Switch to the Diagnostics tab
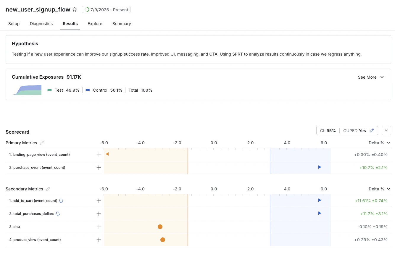Viewport: 395px width, 259px height. 41,24
